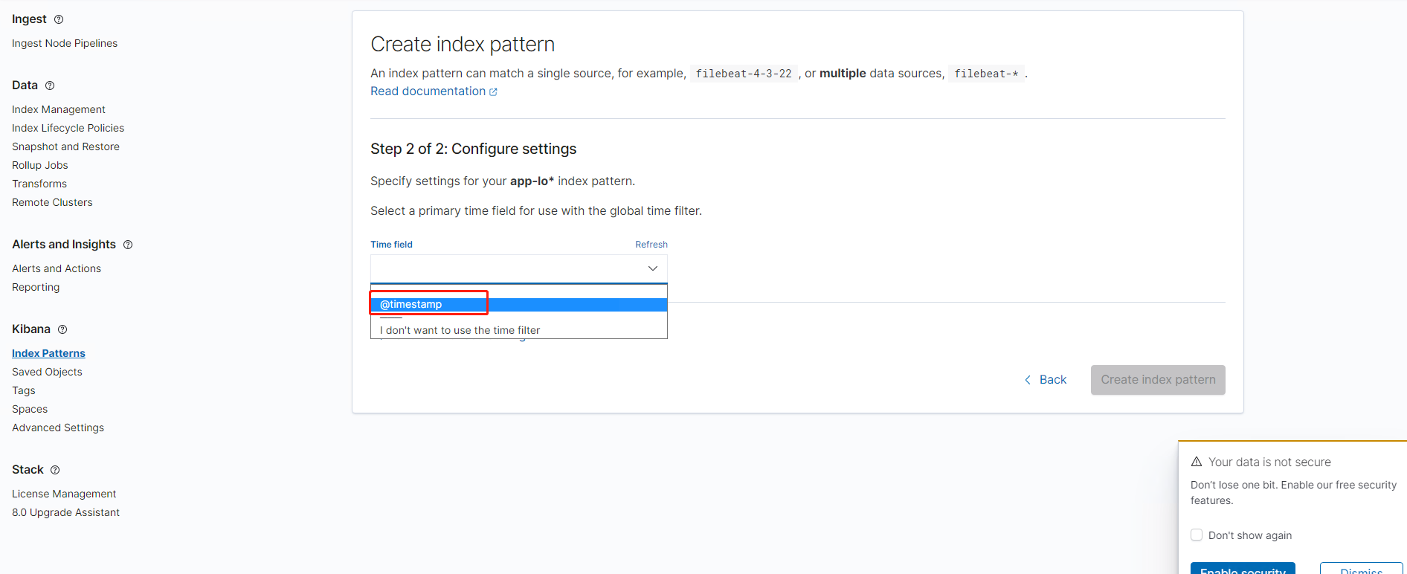Click the Create index pattern button
1407x574 pixels.
tap(1157, 380)
